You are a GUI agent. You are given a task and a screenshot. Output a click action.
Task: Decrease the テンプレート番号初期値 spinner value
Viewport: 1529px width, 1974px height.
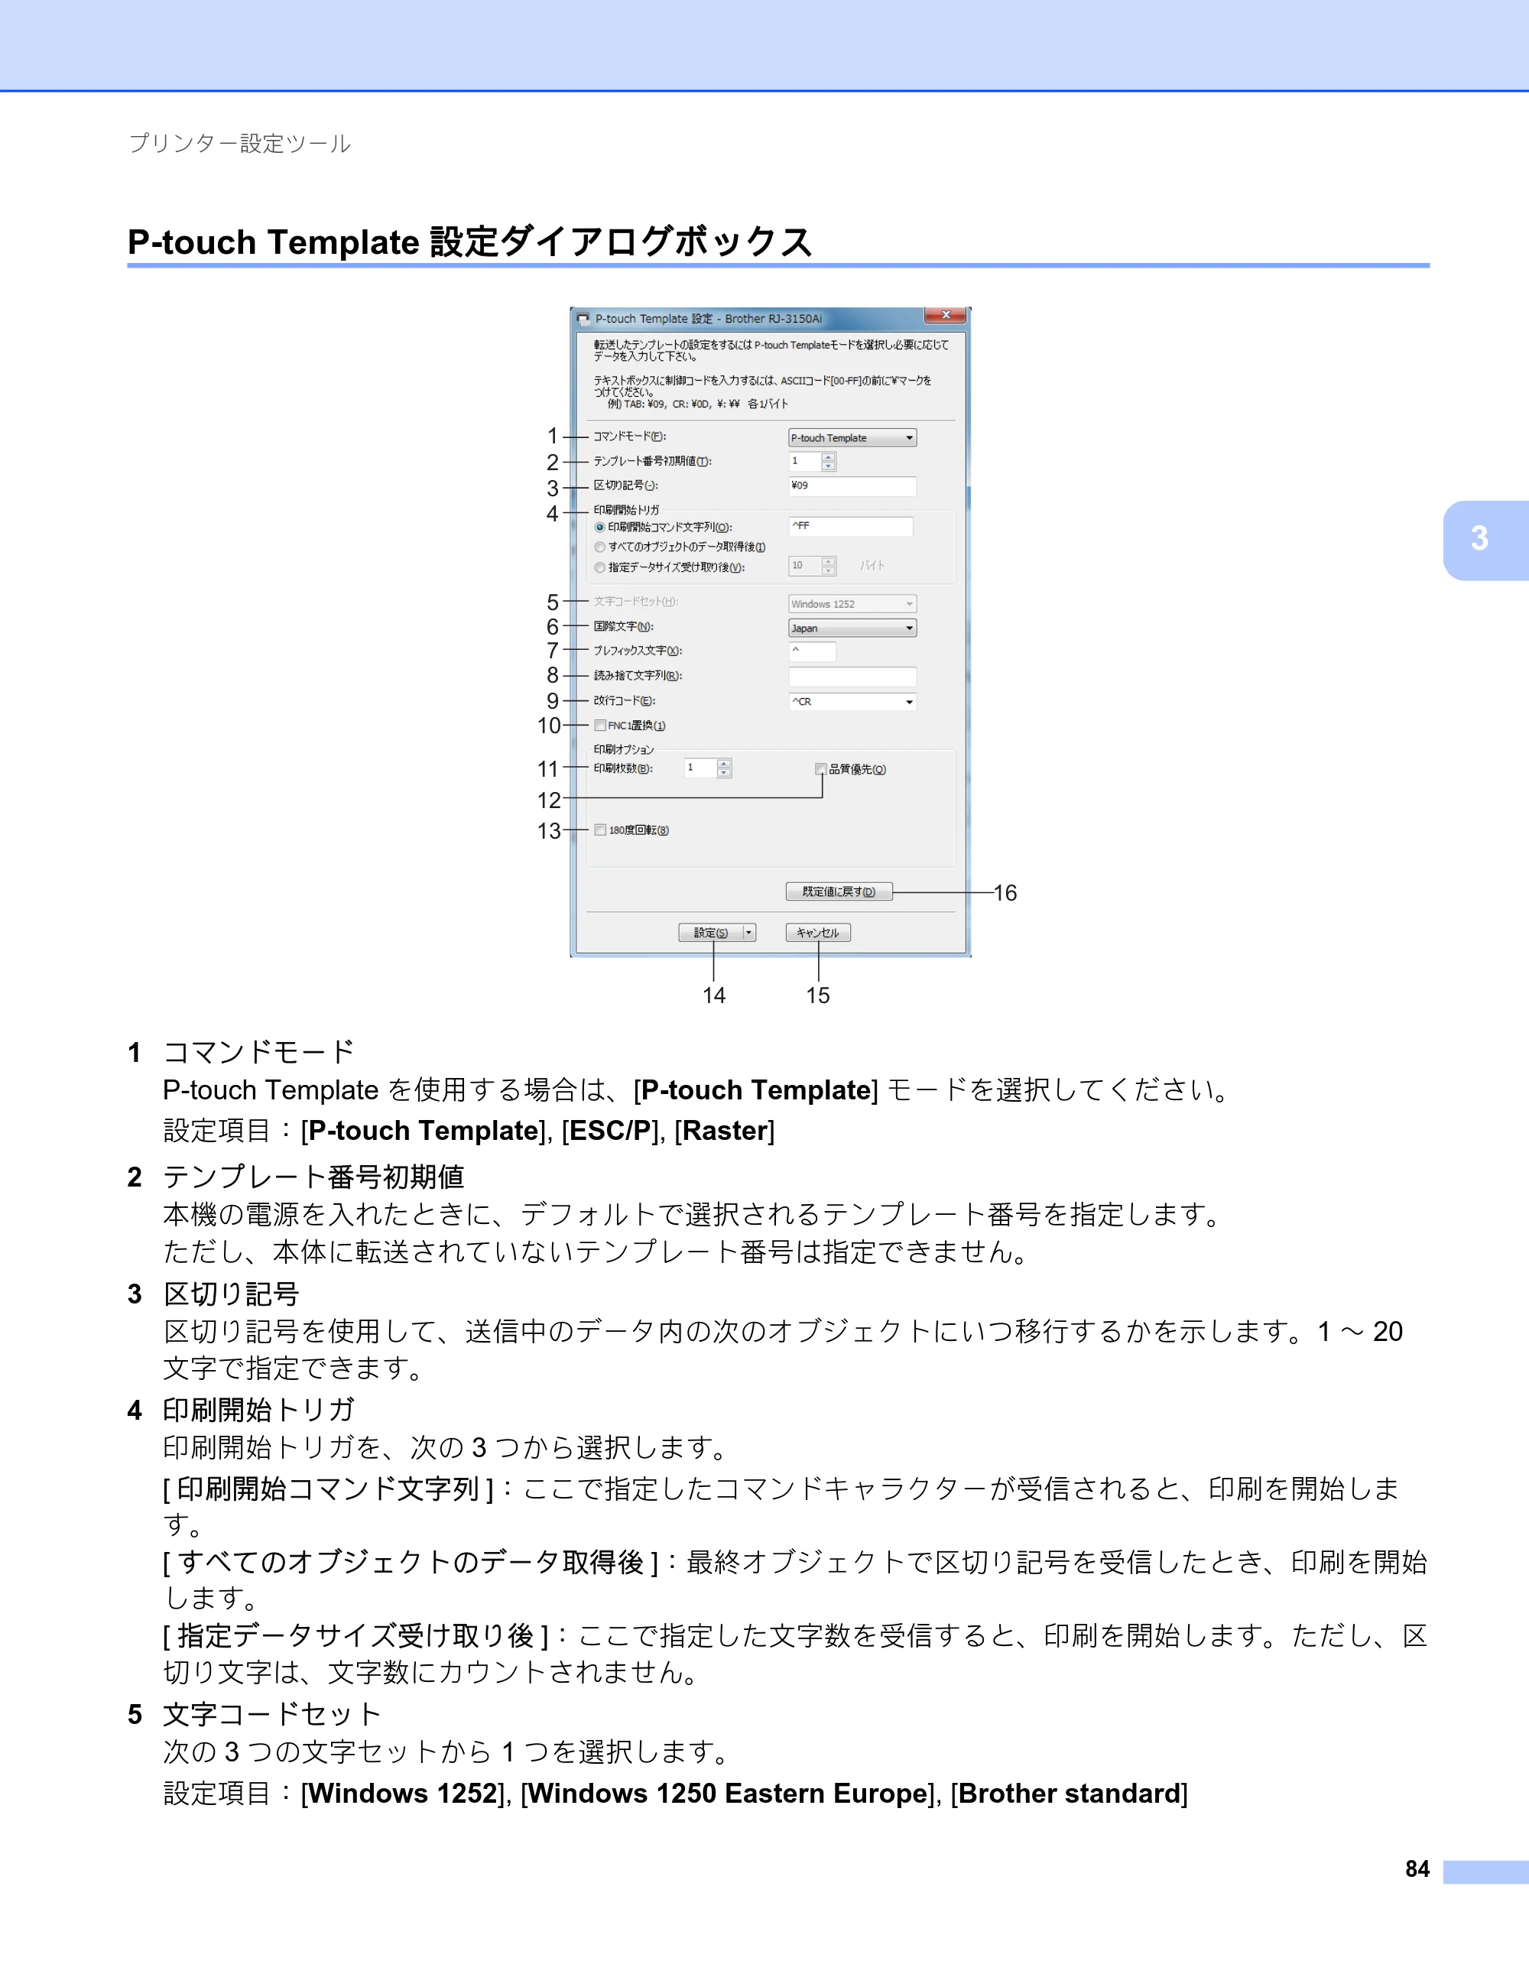(828, 466)
